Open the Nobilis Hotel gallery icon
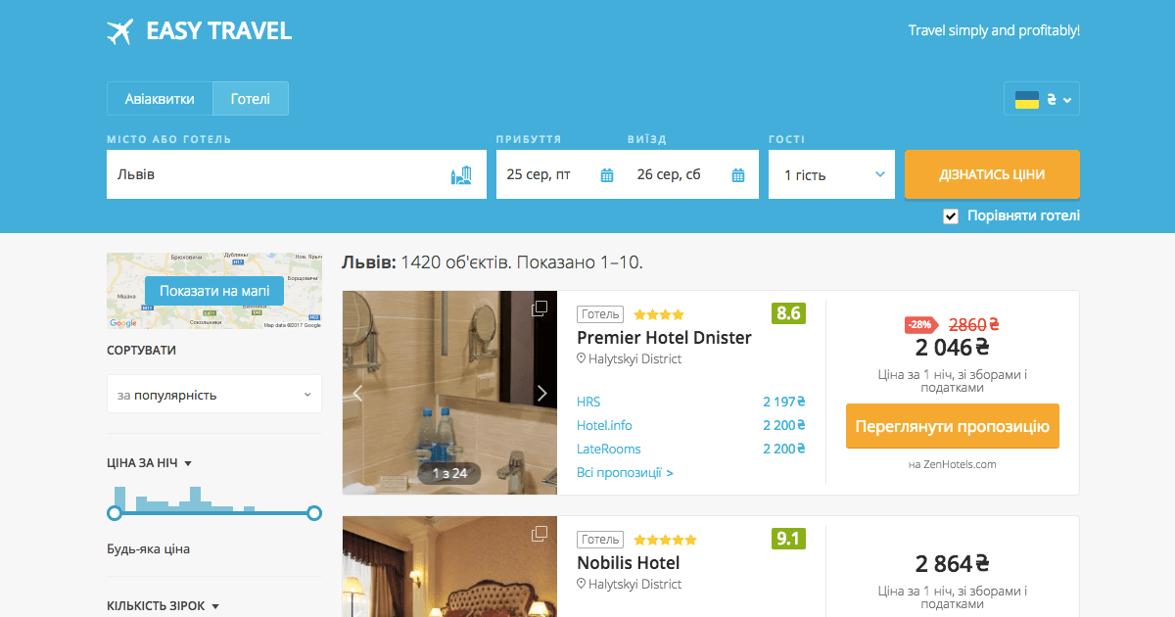This screenshot has width=1175, height=617. (540, 534)
